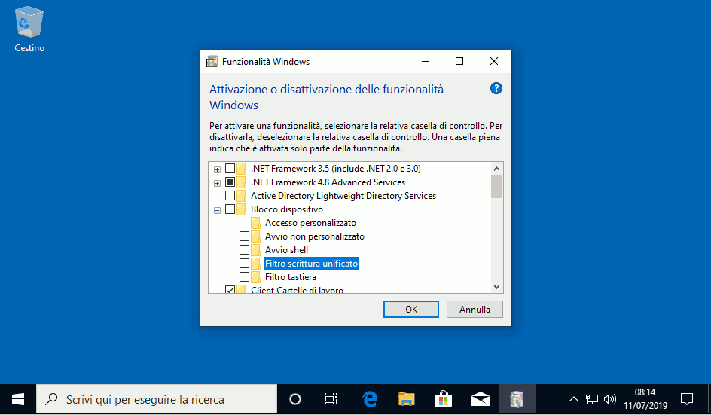
Task: Click folder icon next to Active Directory Lightweight
Action: click(x=242, y=196)
